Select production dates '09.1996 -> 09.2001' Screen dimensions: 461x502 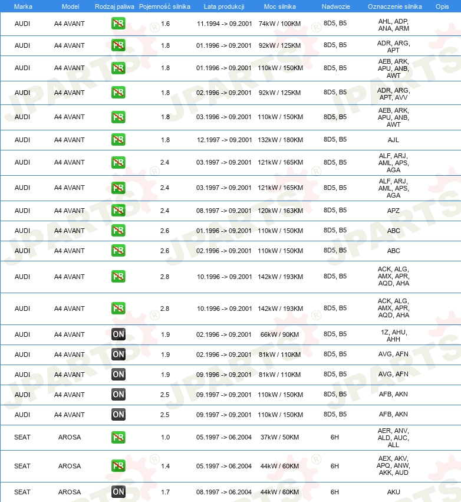[x=224, y=375]
